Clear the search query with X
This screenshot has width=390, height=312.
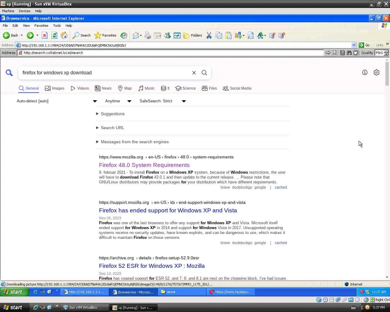tap(194, 73)
